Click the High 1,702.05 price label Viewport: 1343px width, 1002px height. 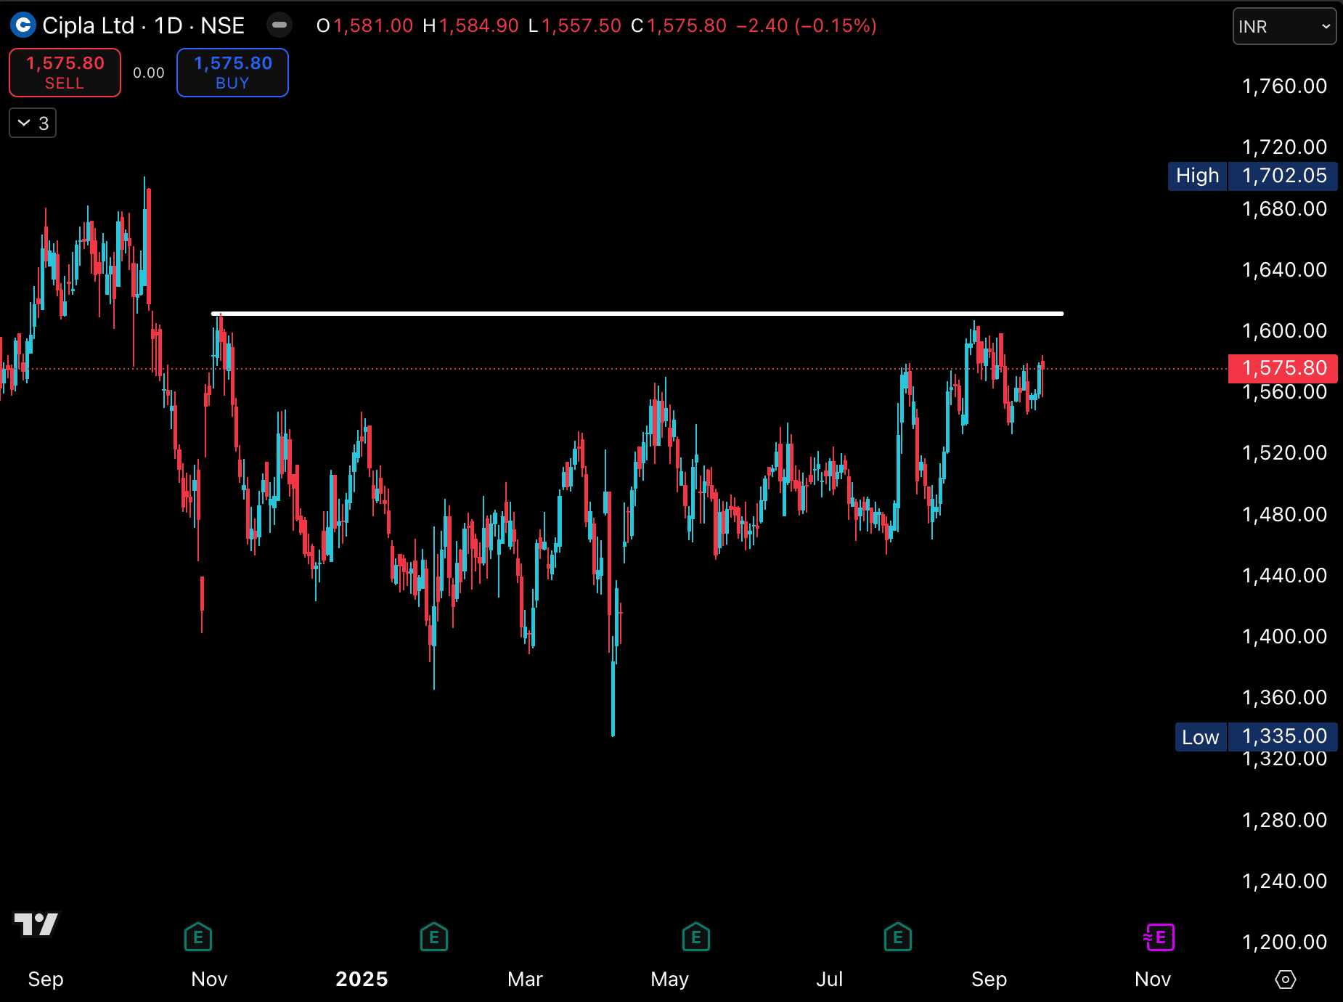pos(1253,176)
